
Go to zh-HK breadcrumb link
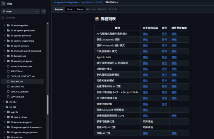[x=99, y=2]
